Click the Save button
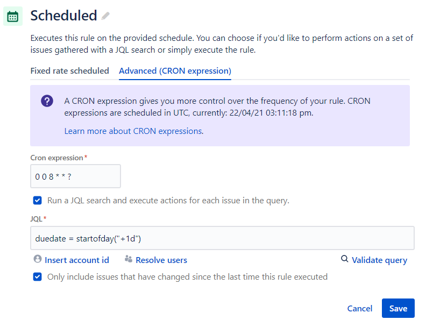This screenshot has height=327, width=433. click(x=398, y=308)
